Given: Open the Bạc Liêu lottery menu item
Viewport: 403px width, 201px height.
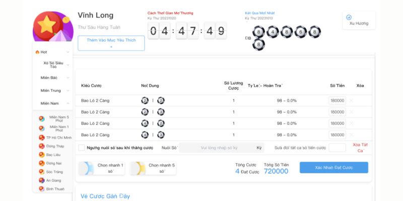Looking at the screenshot, I should 52,155.
